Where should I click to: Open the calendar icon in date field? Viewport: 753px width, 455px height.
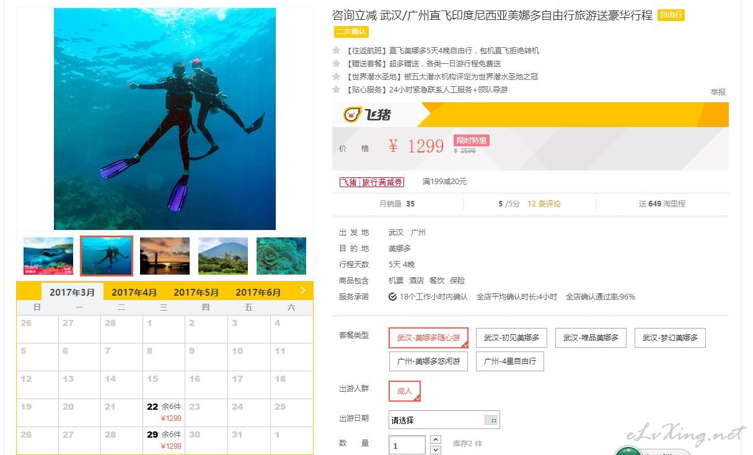click(491, 420)
